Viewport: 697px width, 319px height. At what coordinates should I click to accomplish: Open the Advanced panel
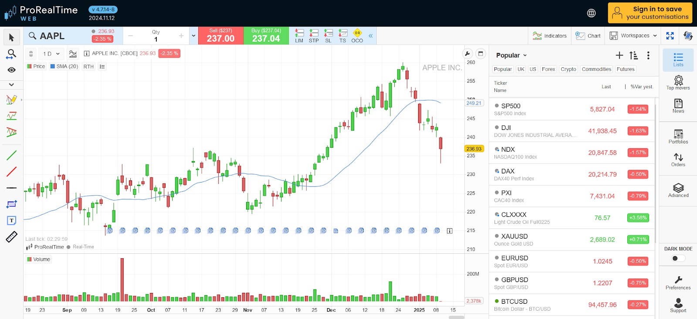tap(678, 190)
